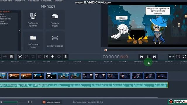The width and height of the screenshot is (187, 105).
Task: Select the Заставки category
Action: tap(4, 24)
